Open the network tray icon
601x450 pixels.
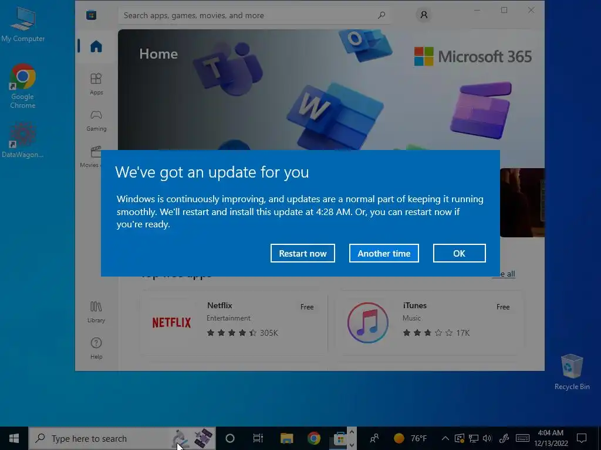pyautogui.click(x=474, y=438)
